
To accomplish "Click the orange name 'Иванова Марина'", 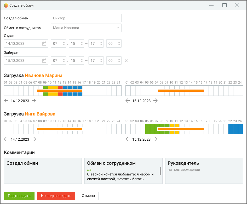I will click(x=44, y=75).
